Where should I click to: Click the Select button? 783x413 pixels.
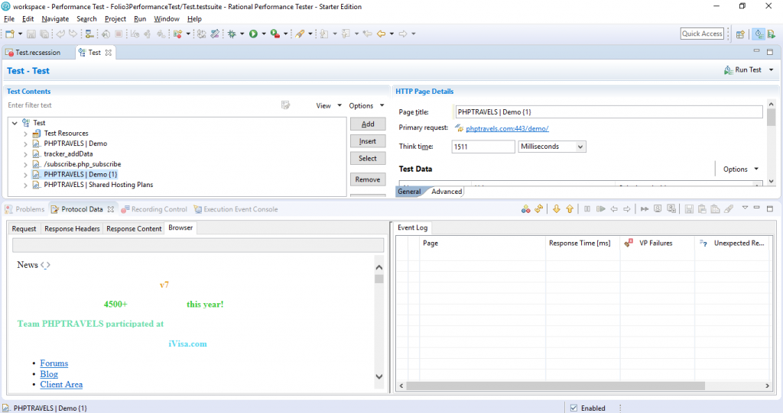[x=368, y=158]
